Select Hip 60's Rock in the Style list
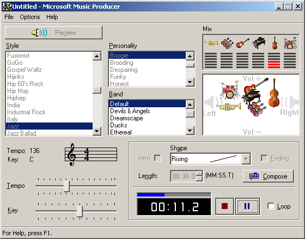 49,84
